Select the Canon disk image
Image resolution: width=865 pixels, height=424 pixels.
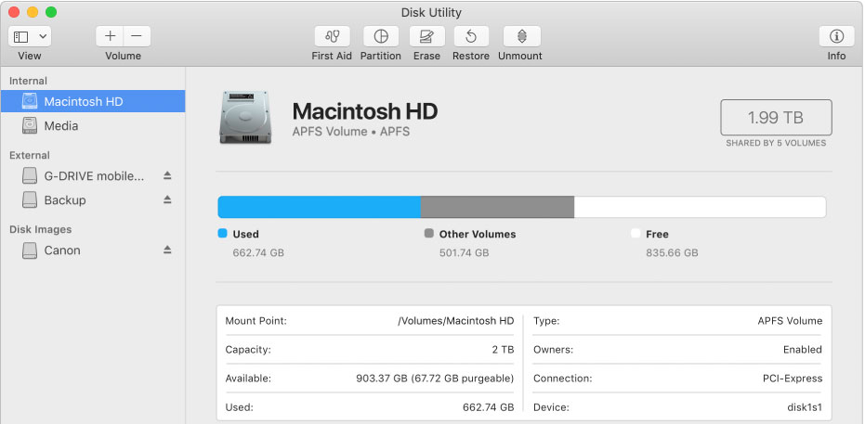coord(93,251)
